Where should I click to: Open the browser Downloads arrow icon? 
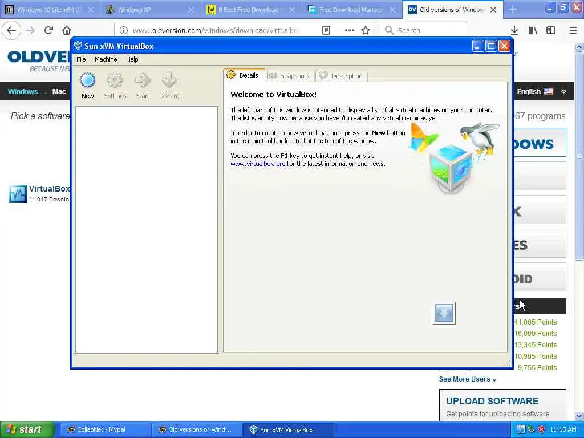514,30
